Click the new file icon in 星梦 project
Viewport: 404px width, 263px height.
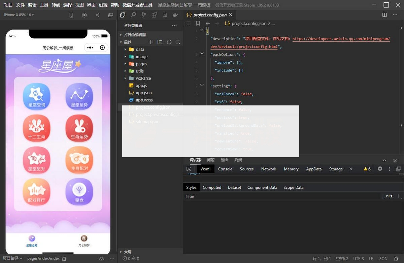151,42
